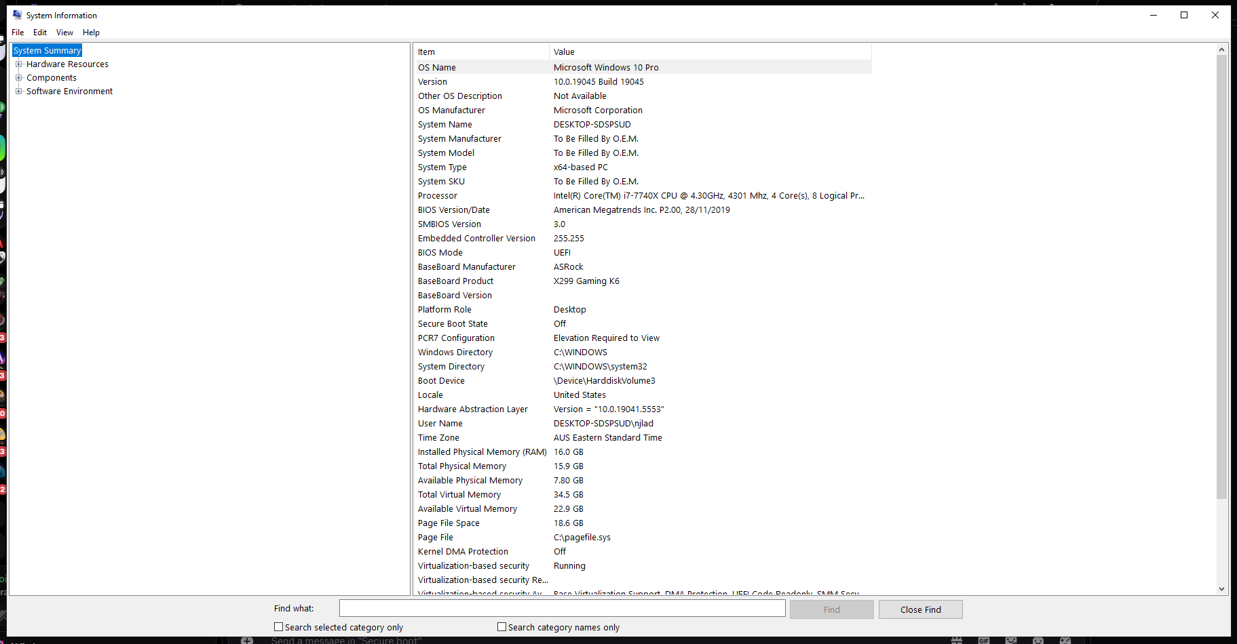The image size is (1237, 644).
Task: Select the Available Virtual Memory row
Action: [644, 509]
